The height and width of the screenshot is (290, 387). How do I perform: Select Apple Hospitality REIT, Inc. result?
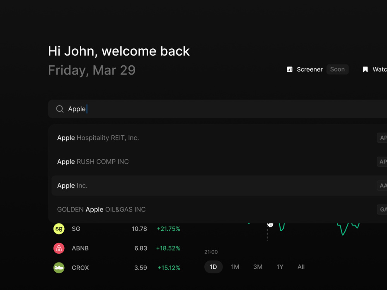tap(219, 138)
